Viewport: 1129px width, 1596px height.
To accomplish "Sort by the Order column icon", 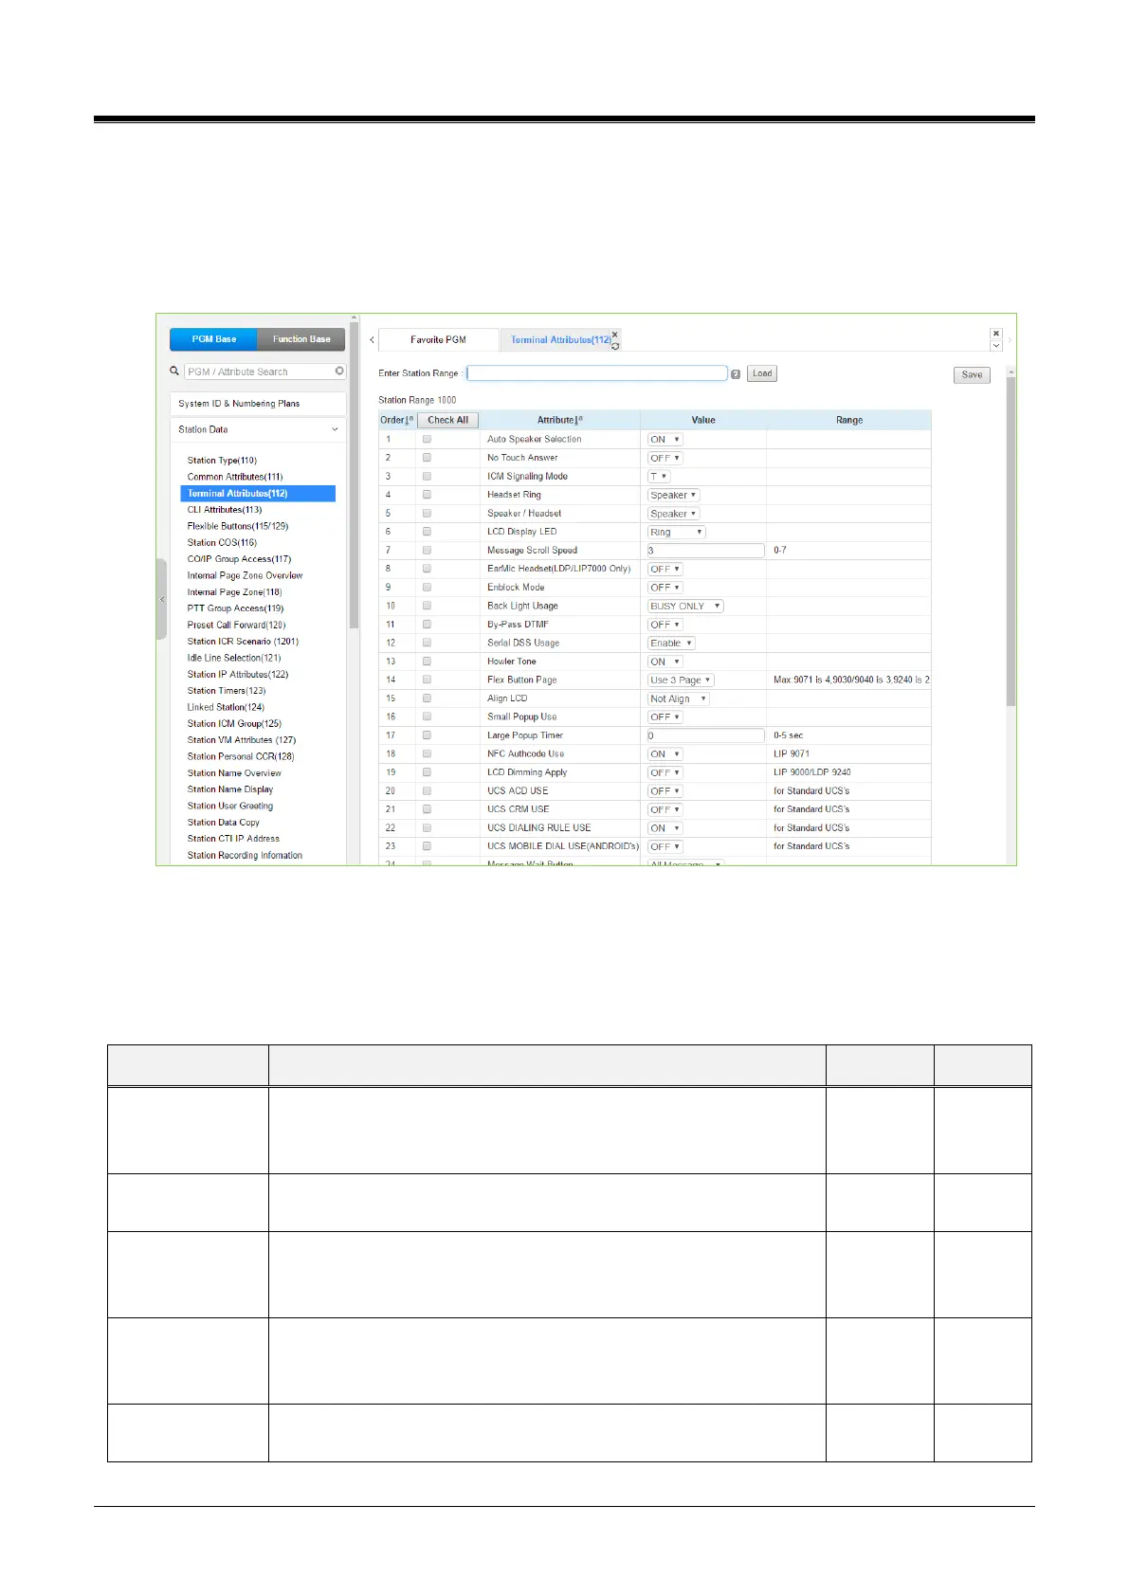I will (410, 420).
